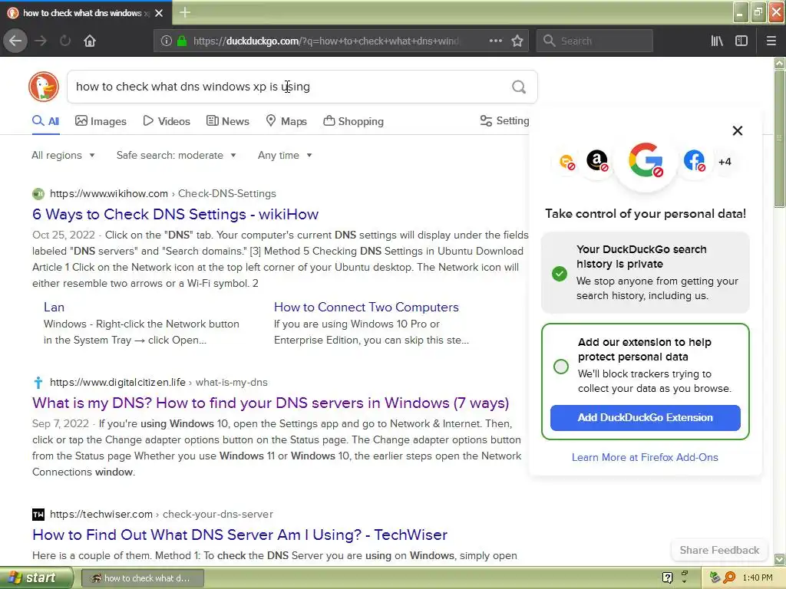
Task: Open Learn More at Firefox Add-Ons link
Action: click(645, 457)
